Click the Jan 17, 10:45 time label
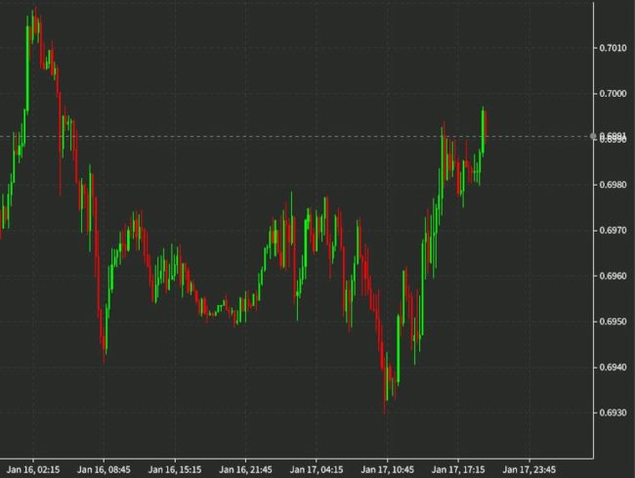Viewport: 635px width, 478px height. coord(387,468)
